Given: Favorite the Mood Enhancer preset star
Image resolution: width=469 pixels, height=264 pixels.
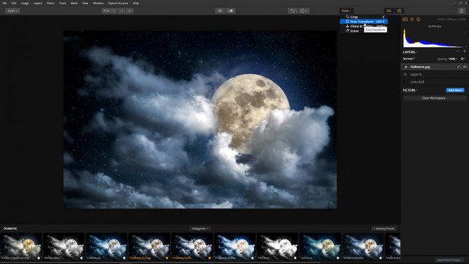Looking at the screenshot, I should [381, 258].
